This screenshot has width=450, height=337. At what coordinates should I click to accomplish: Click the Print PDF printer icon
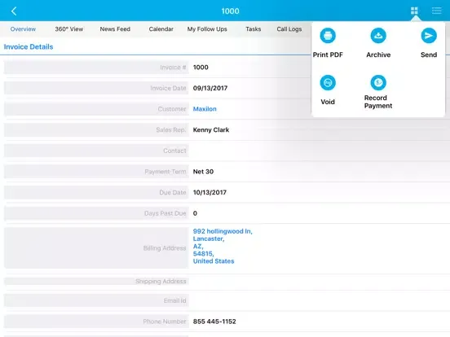(328, 36)
